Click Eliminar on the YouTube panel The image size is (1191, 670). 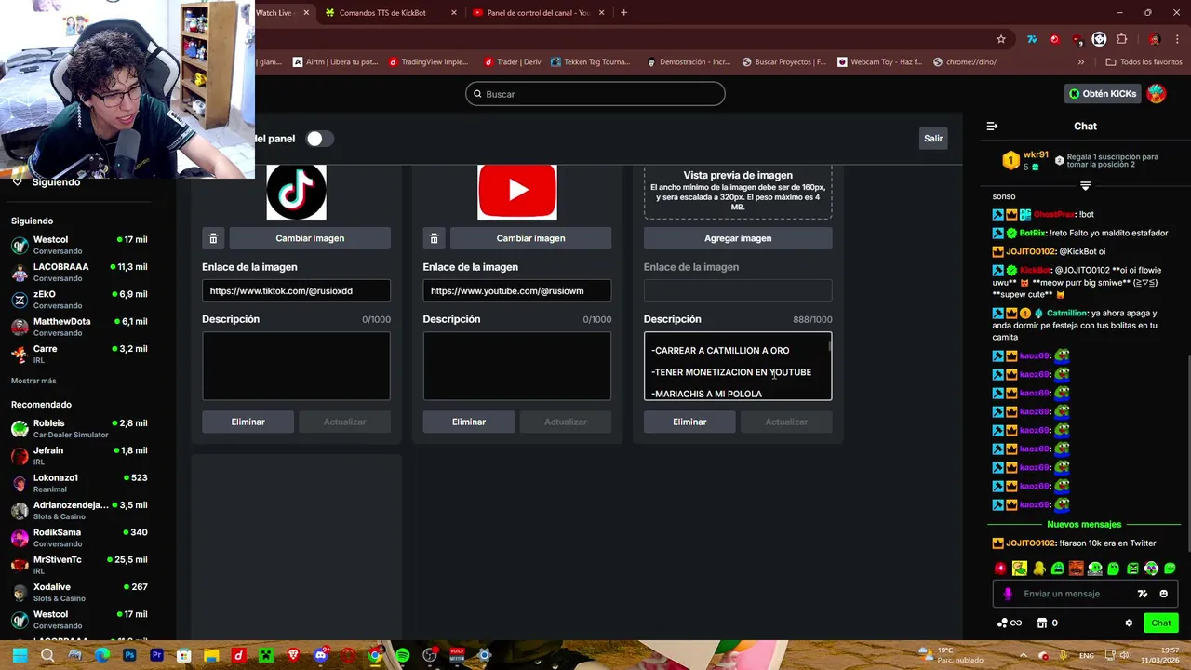pos(469,422)
